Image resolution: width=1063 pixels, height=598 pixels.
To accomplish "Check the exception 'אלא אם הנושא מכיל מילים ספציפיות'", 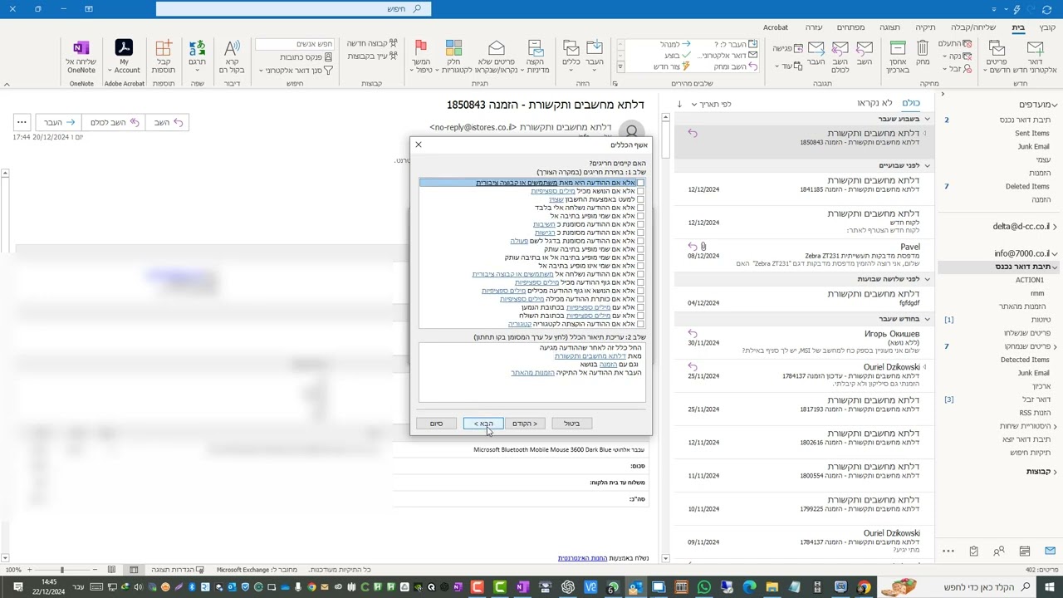I will (640, 191).
